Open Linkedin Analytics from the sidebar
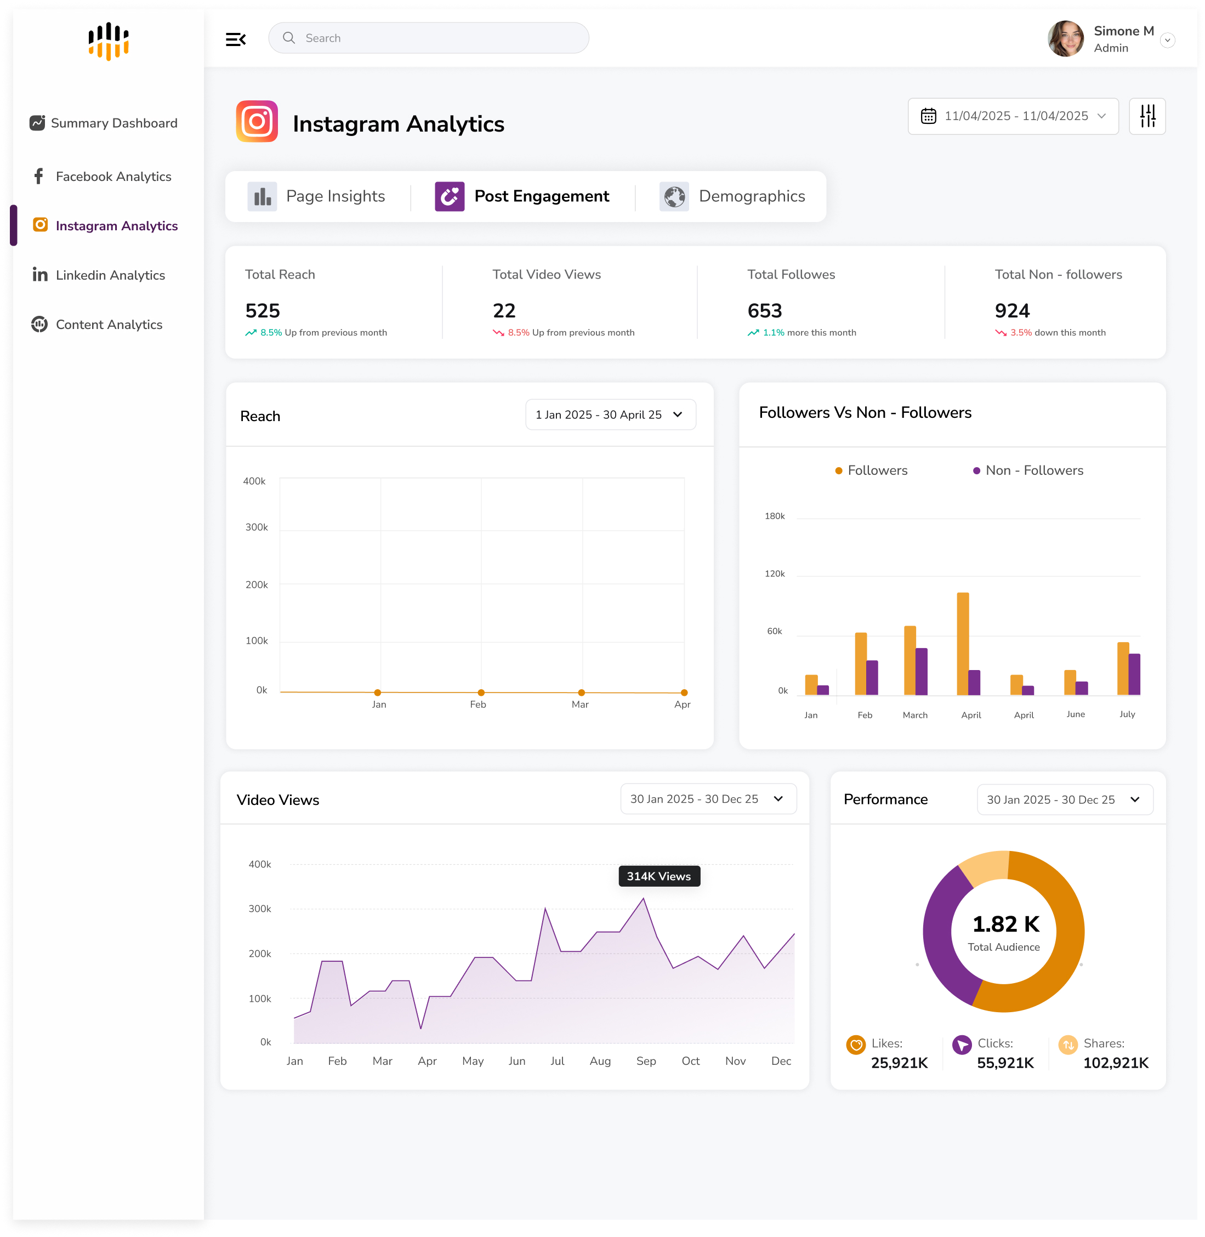 click(x=99, y=275)
